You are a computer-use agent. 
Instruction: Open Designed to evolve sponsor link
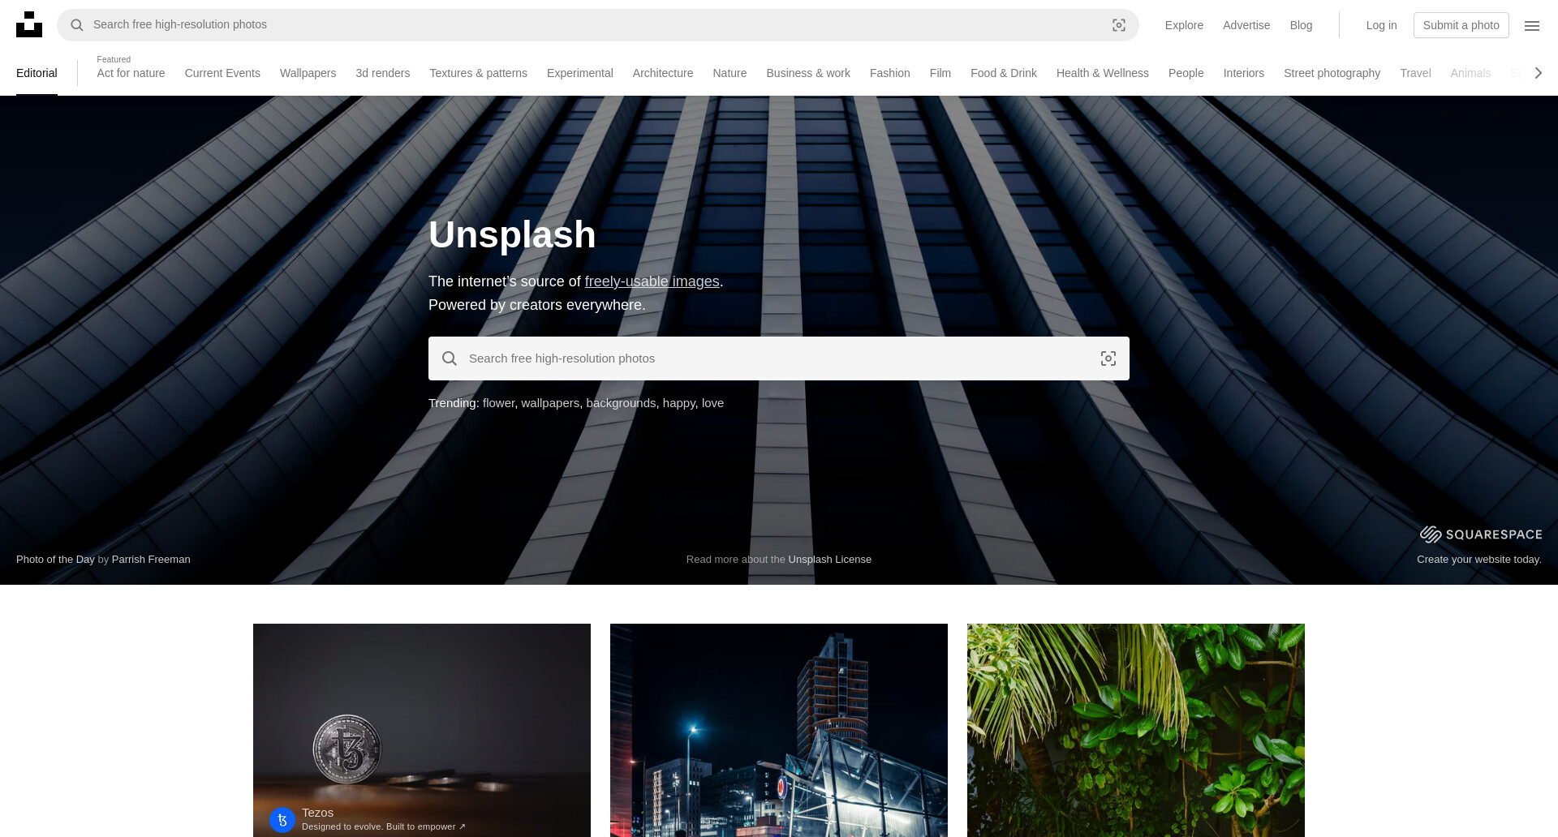pyautogui.click(x=384, y=826)
